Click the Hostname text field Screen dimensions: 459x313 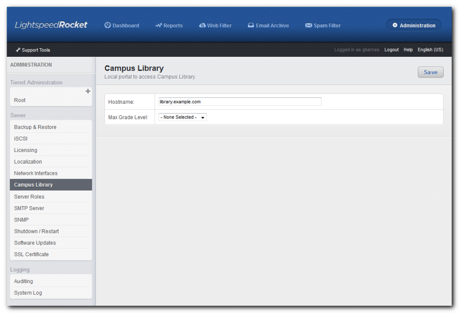click(x=240, y=102)
